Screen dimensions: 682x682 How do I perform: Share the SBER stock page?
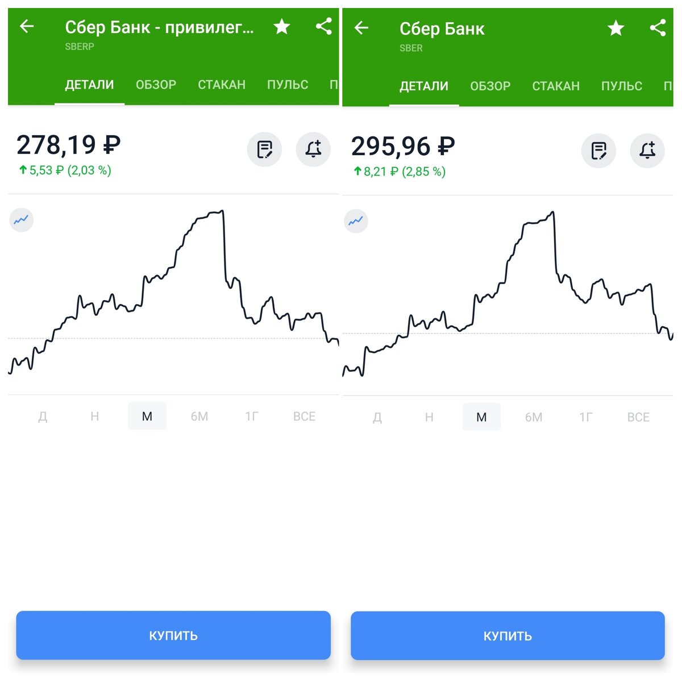pyautogui.click(x=658, y=28)
